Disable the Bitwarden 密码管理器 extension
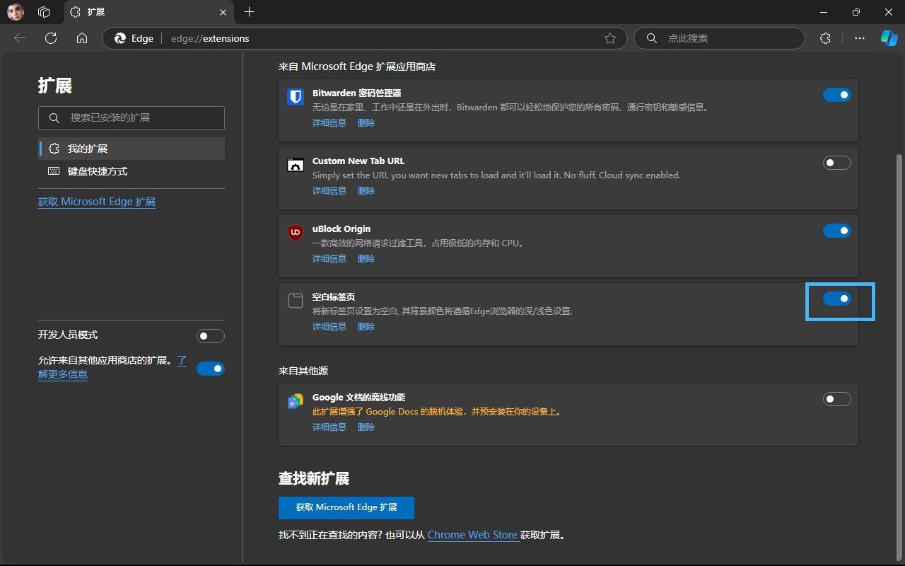This screenshot has height=566, width=905. [837, 95]
